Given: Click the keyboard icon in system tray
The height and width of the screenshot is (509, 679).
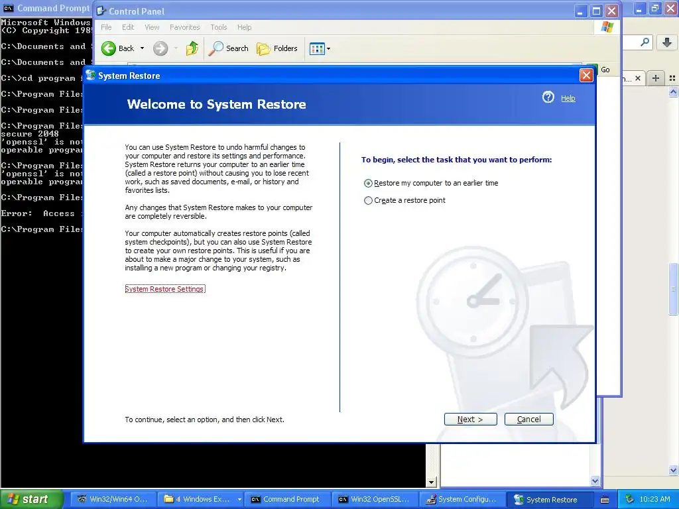Looking at the screenshot, I should click(605, 500).
